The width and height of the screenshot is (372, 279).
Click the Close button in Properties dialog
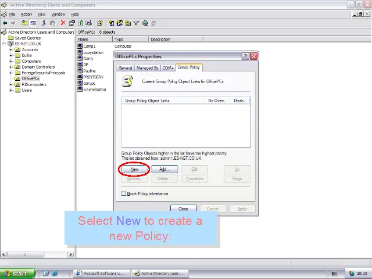point(184,209)
